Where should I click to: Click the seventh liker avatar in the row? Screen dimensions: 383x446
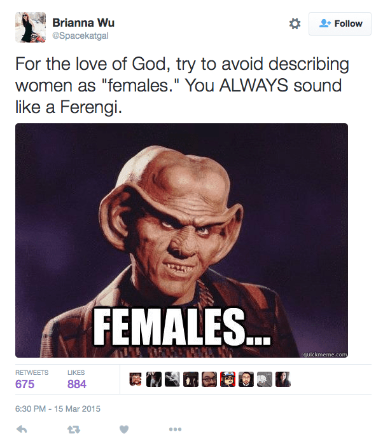tap(247, 379)
